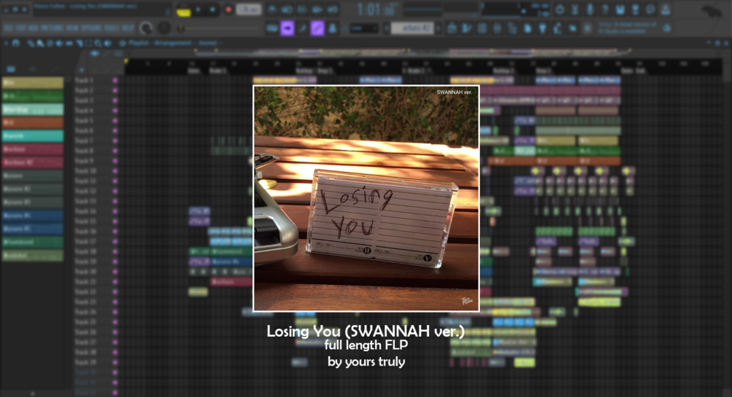Select the Playlist select tool

(88, 43)
